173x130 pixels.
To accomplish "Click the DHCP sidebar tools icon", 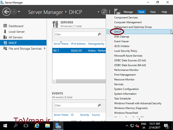I will [x=5, y=43].
